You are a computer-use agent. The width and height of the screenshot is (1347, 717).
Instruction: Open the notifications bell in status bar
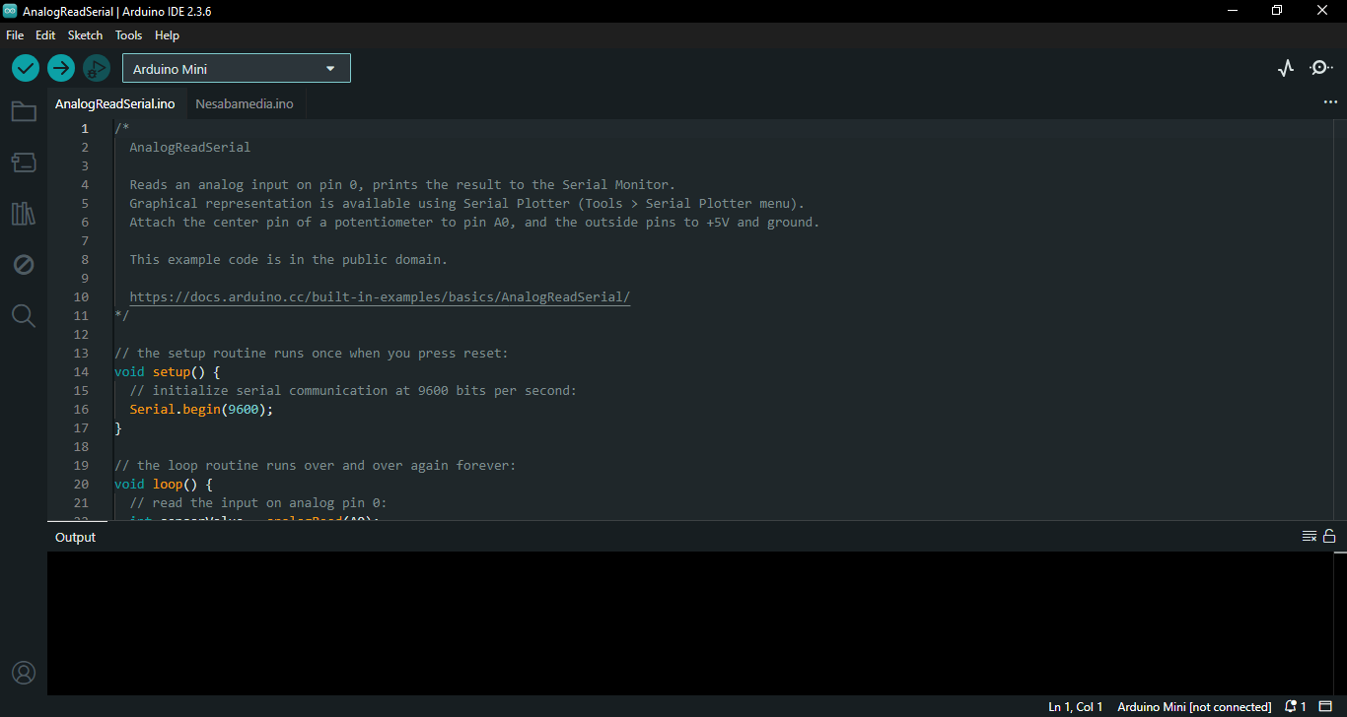pyautogui.click(x=1291, y=707)
